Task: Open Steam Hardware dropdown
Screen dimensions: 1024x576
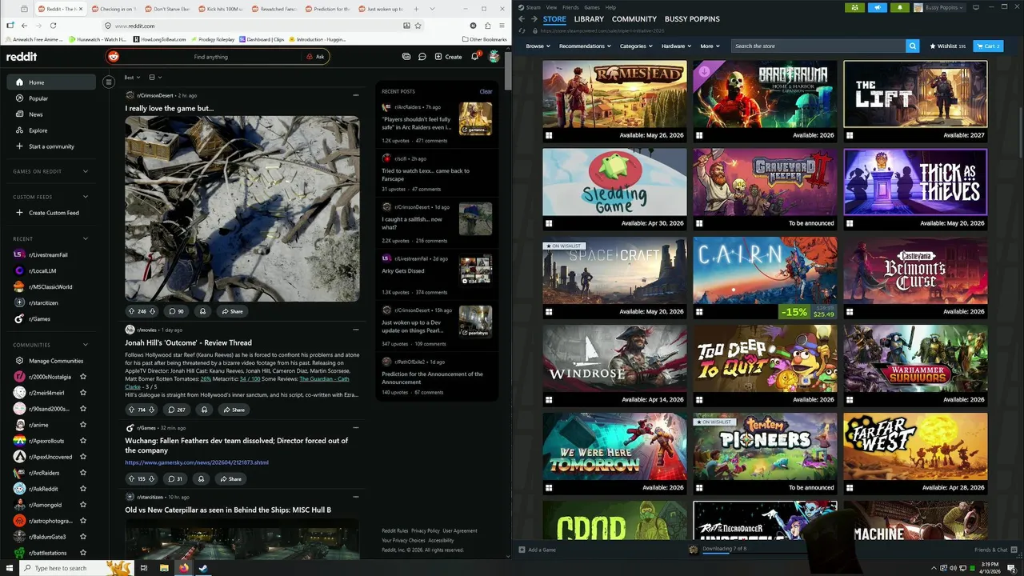Action: coord(675,46)
